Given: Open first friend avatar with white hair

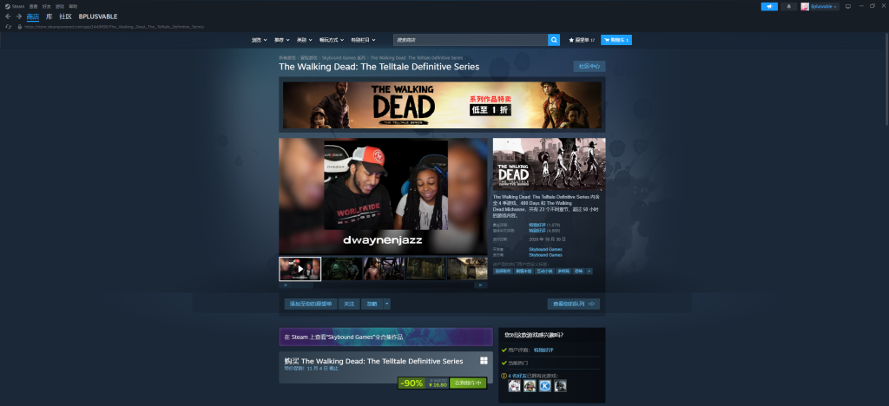Looking at the screenshot, I should pos(514,386).
